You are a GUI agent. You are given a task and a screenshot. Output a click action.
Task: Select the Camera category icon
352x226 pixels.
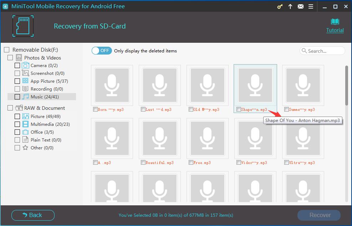tap(25, 66)
